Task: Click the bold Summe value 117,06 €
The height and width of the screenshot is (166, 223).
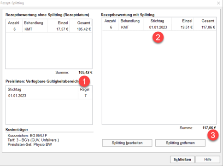Action: [209, 128]
